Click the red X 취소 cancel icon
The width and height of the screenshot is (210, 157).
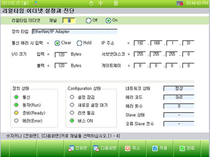tap(127, 148)
